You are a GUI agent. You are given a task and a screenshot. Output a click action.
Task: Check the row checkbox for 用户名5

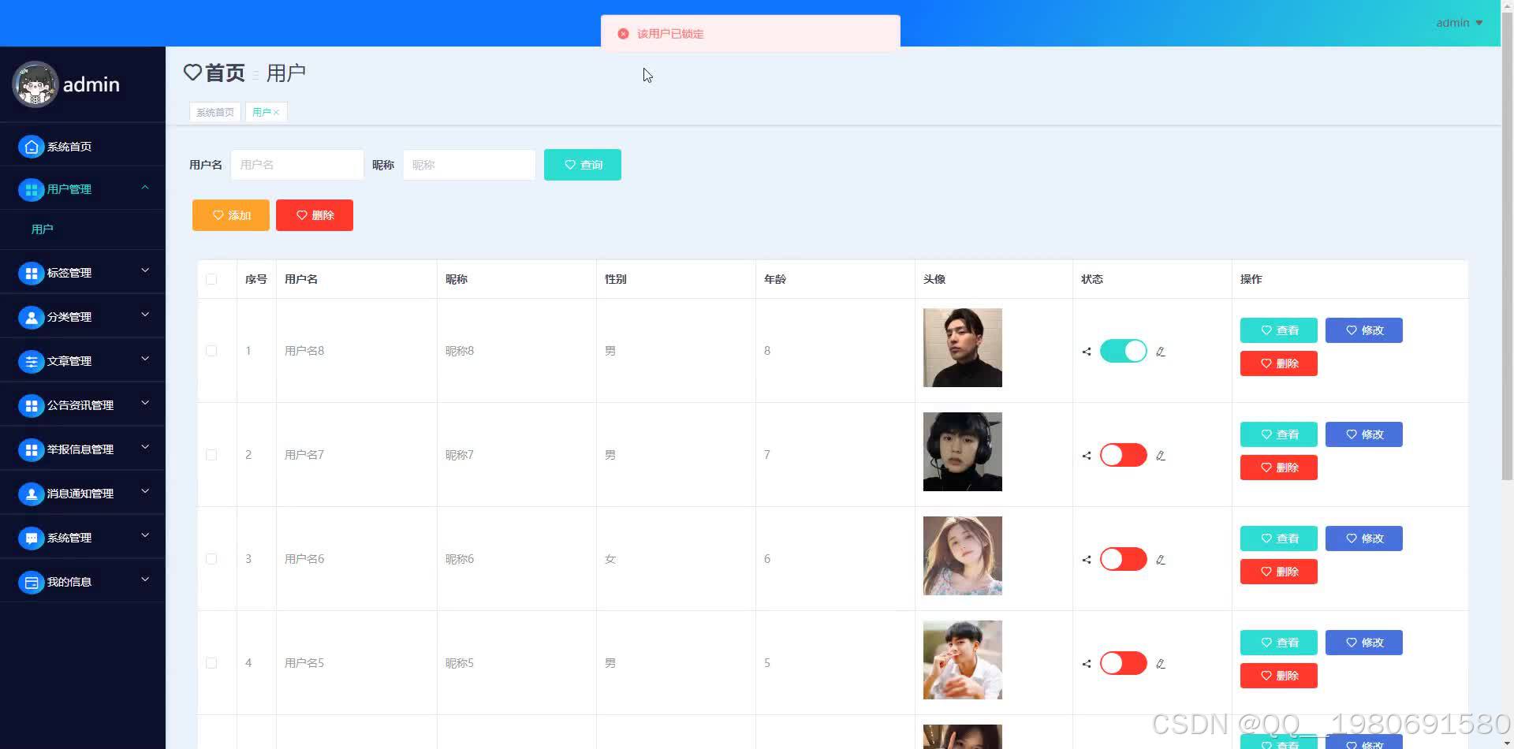[211, 663]
